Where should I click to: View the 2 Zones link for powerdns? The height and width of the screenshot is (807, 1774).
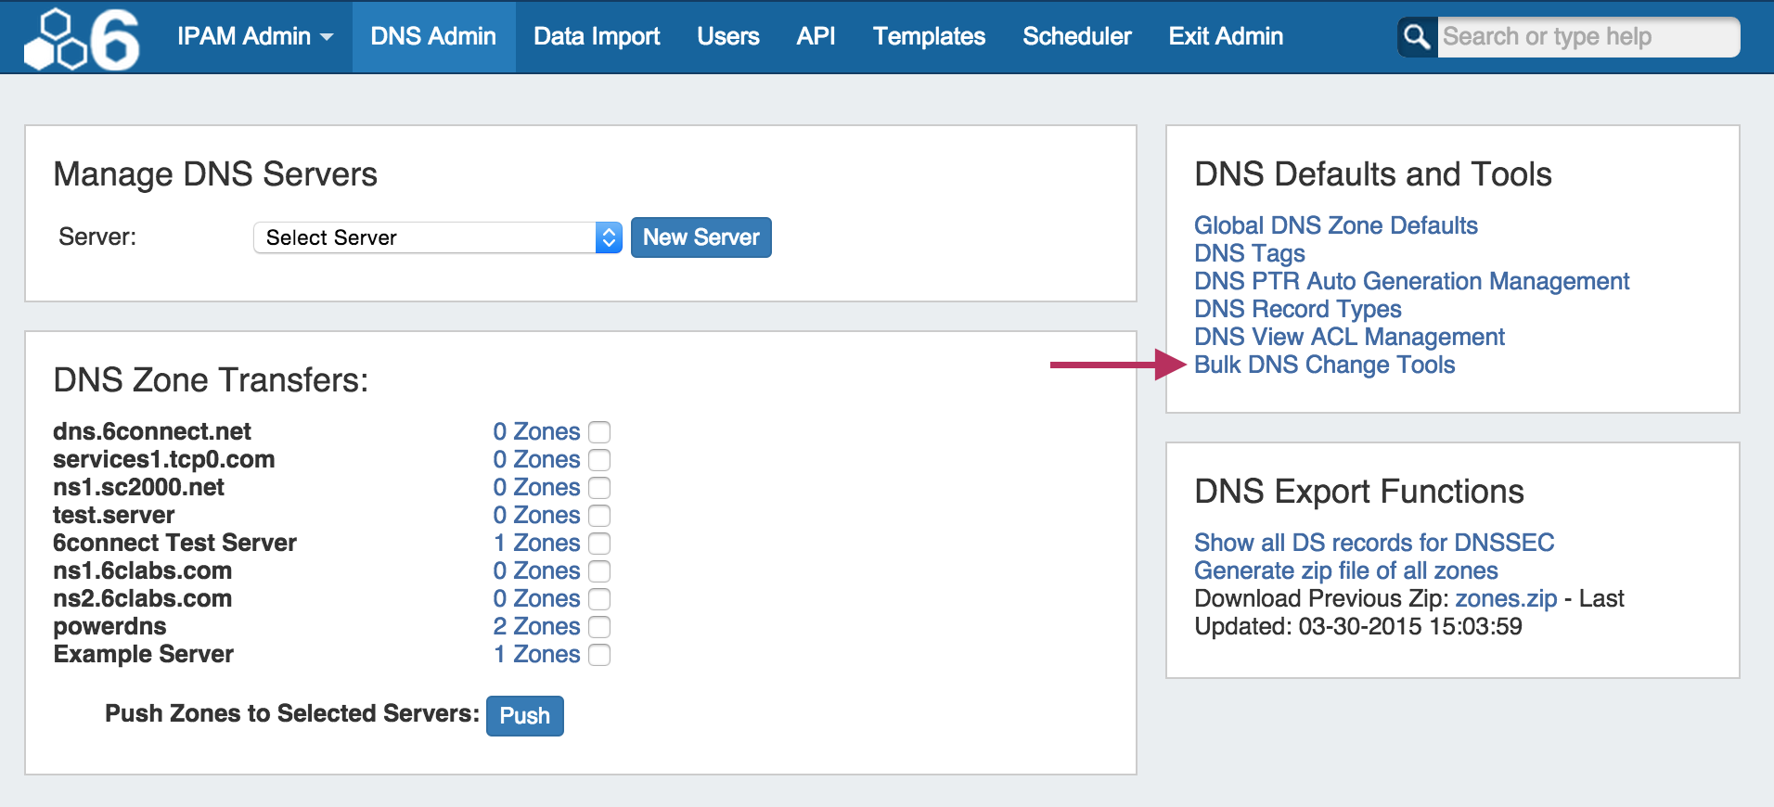pyautogui.click(x=536, y=627)
